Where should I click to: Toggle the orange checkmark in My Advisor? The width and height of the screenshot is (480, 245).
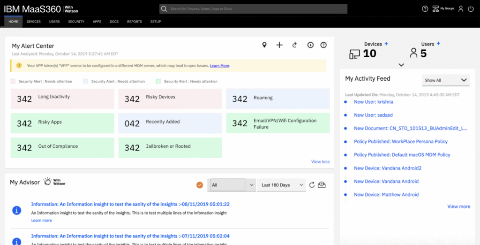(200, 185)
